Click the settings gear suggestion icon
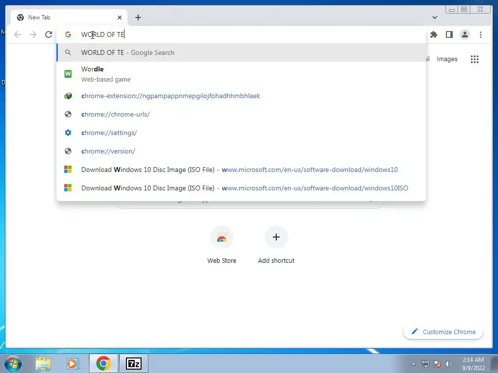Image resolution: width=498 pixels, height=373 pixels. tap(68, 133)
